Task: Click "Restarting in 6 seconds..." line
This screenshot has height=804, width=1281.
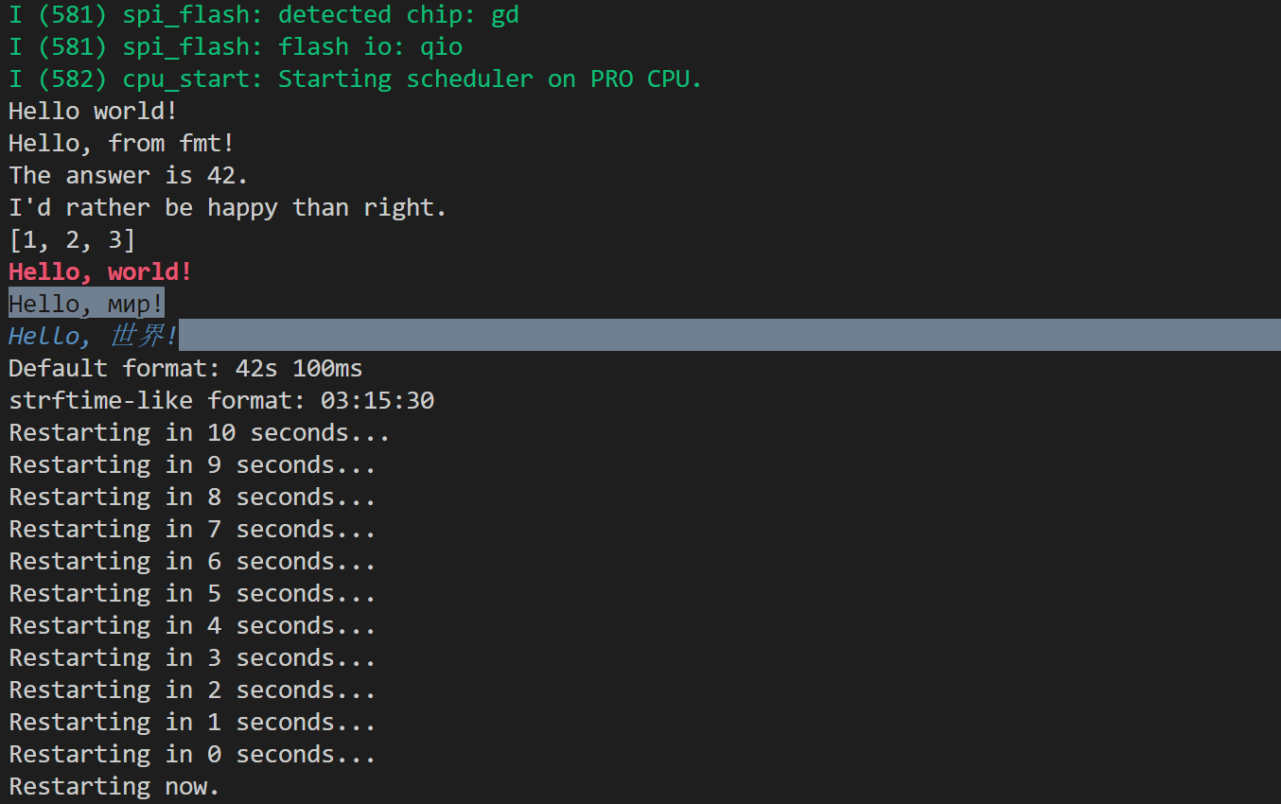Action: click(192, 562)
